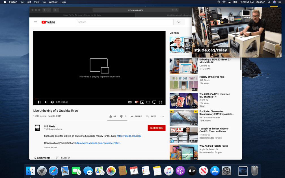Go forward in Safari

pyautogui.click(x=49, y=10)
